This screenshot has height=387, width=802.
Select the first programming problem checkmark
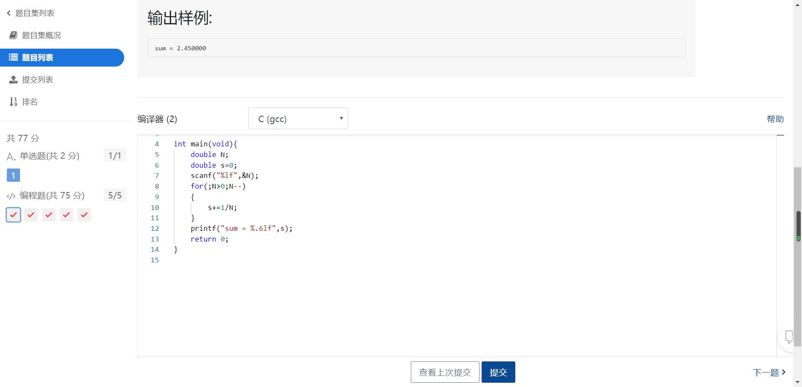14,215
